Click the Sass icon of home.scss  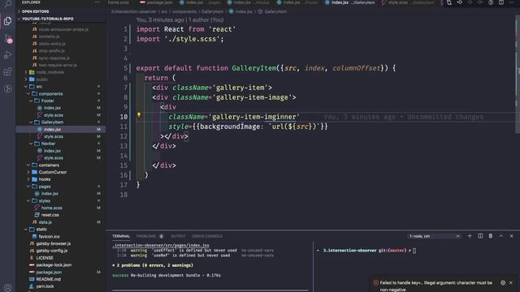coord(37,208)
